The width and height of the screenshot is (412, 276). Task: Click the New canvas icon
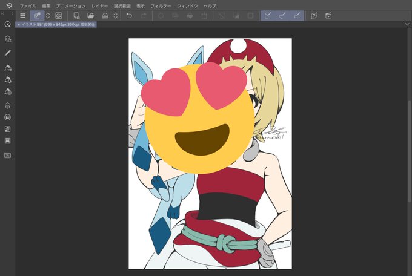point(76,16)
